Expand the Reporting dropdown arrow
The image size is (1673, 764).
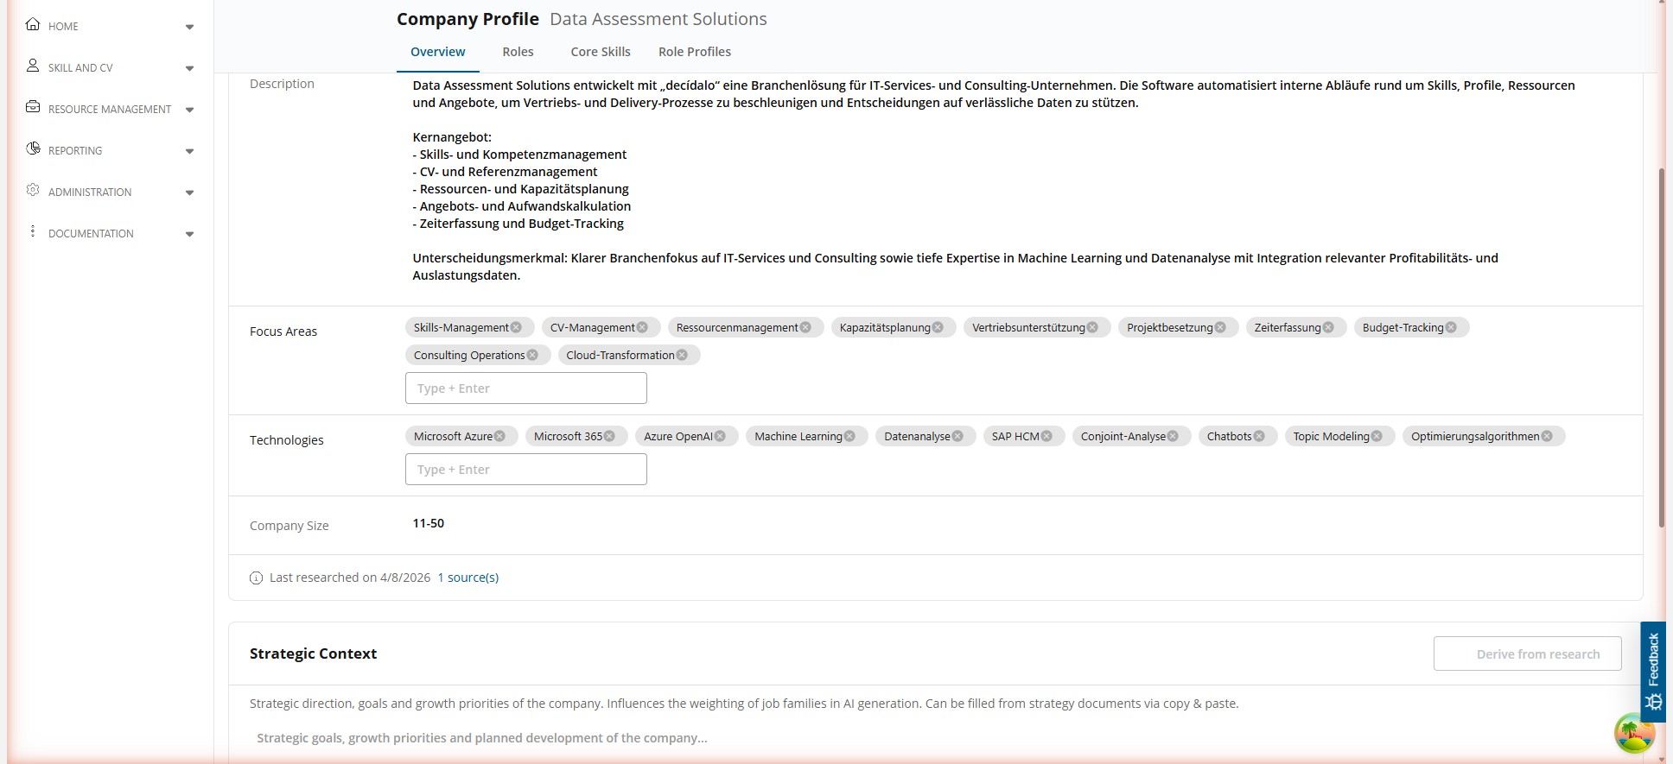(x=189, y=151)
